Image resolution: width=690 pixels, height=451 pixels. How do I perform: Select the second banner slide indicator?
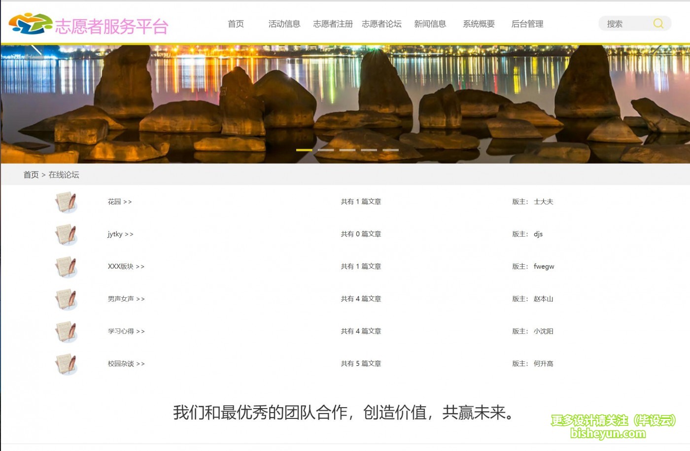[326, 150]
